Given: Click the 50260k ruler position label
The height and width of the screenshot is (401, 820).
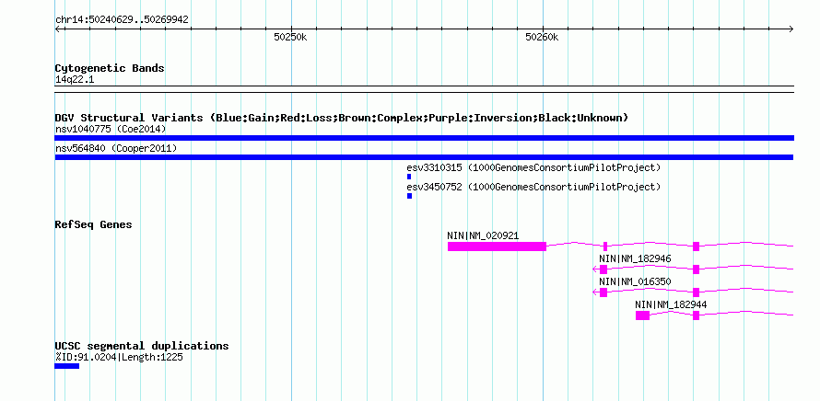Looking at the screenshot, I should 542,37.
